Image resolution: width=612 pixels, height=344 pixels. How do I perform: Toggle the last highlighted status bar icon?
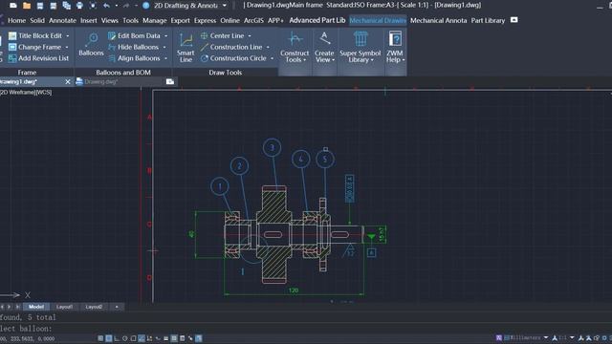point(199,338)
